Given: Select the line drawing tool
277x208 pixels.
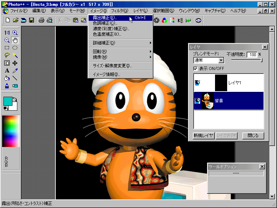Looking at the screenshot, I should pos(15,78).
